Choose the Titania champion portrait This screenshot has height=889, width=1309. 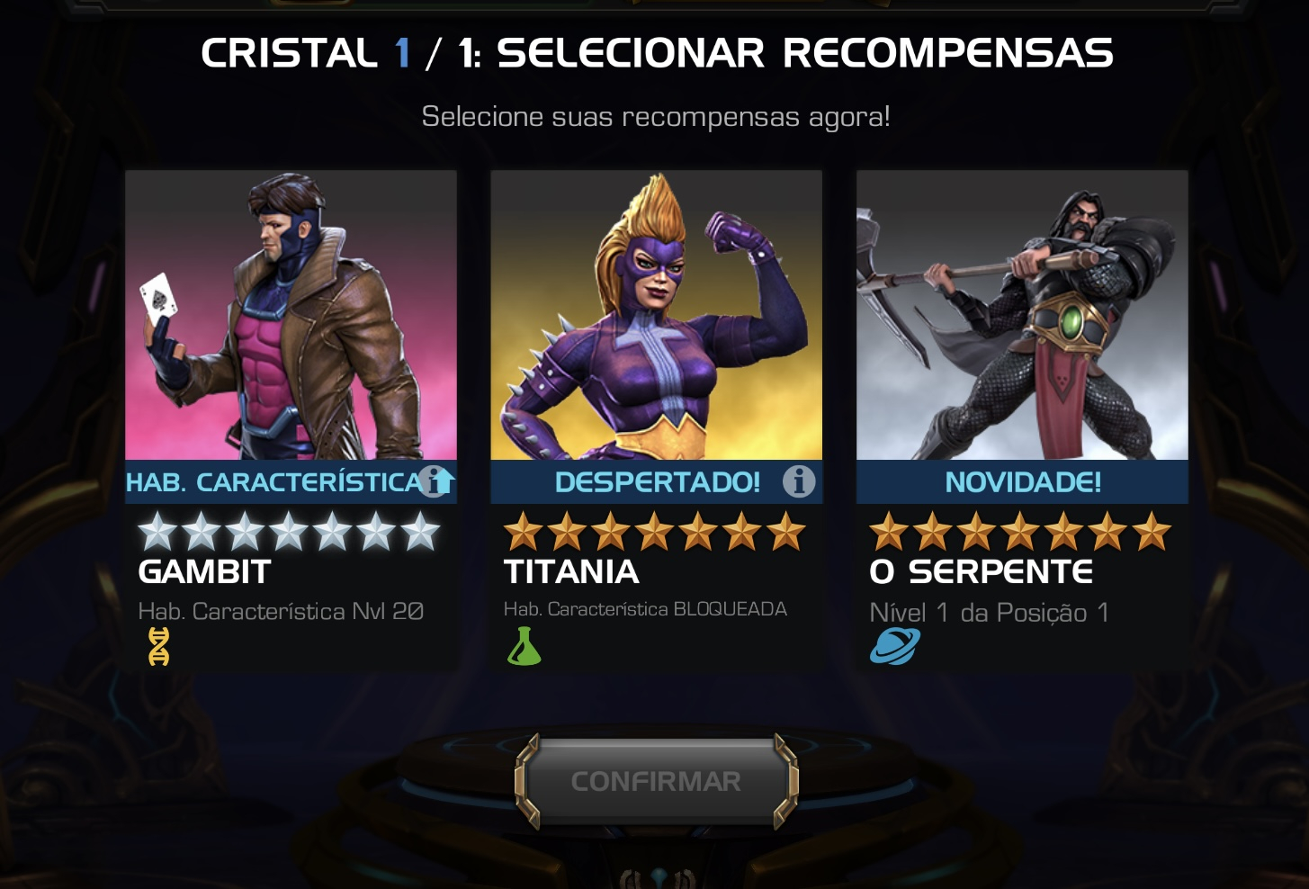coord(656,315)
